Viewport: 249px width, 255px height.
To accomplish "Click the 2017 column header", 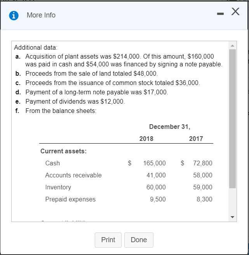I will pyautogui.click(x=196, y=139).
